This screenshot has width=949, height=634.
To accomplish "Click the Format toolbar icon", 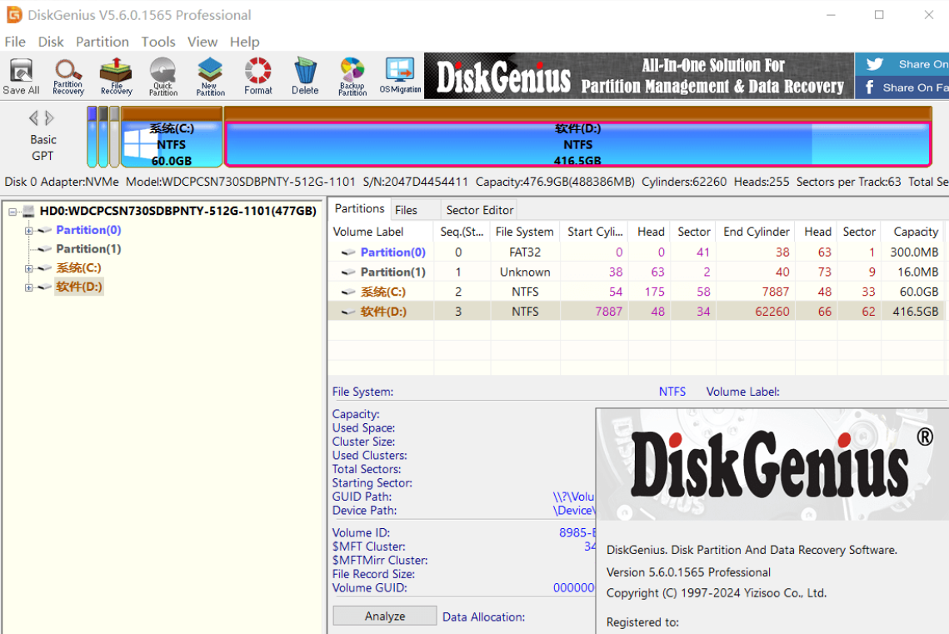I will pyautogui.click(x=257, y=76).
